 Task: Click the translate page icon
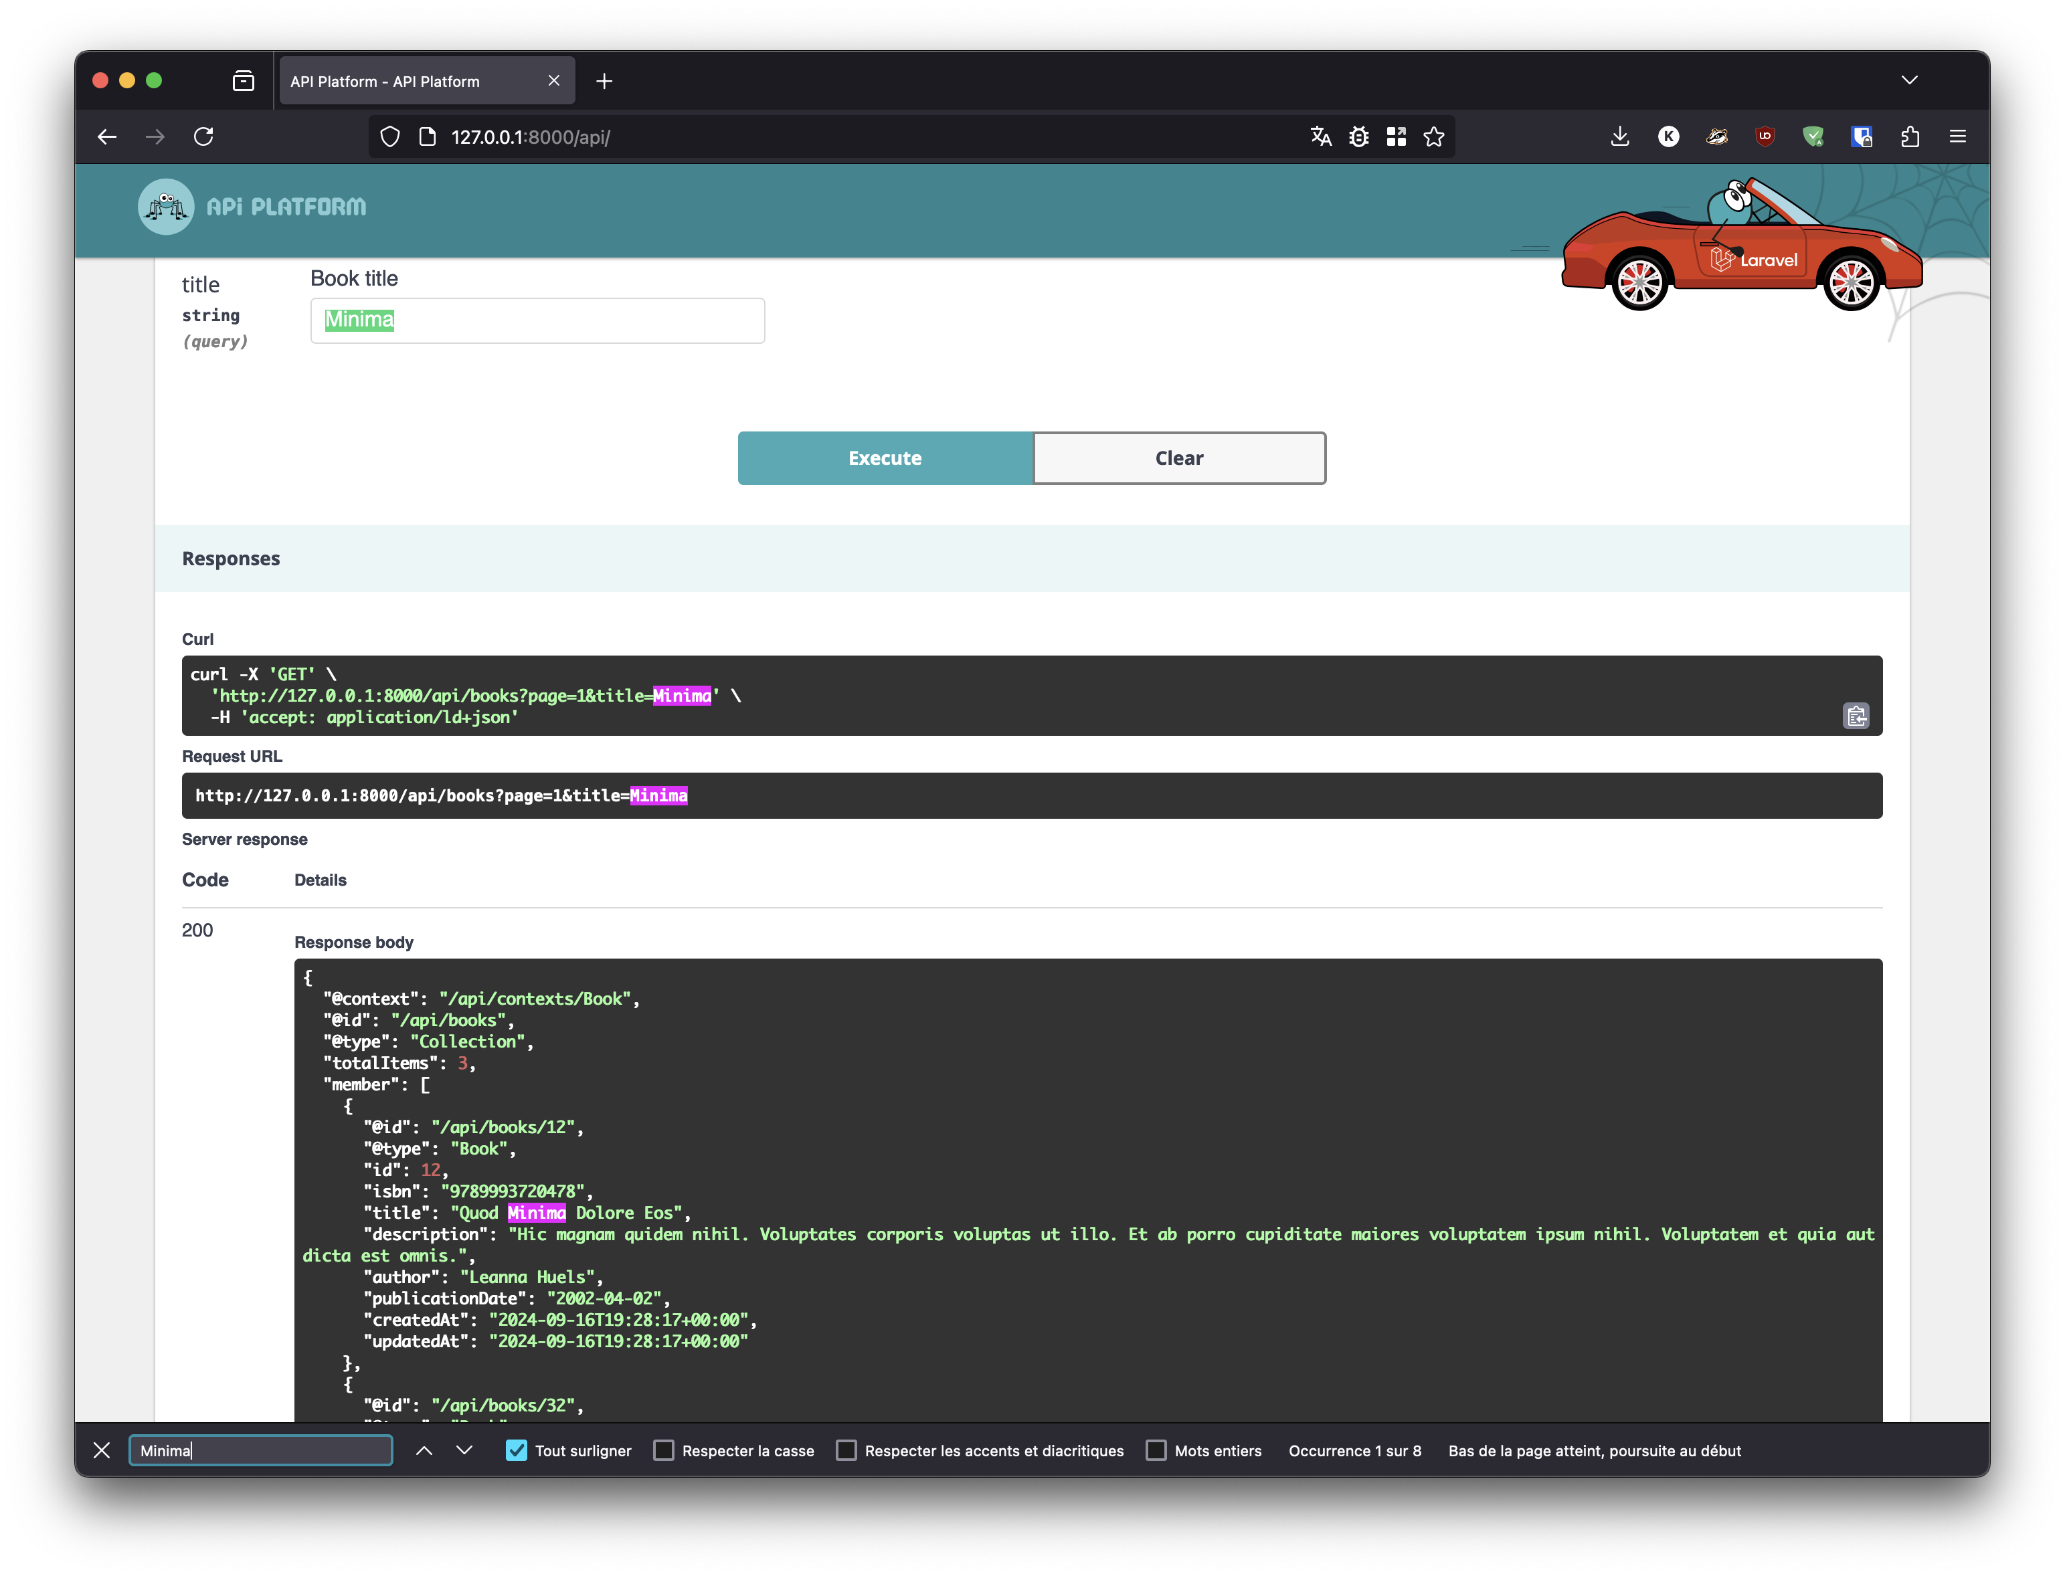coord(1321,137)
